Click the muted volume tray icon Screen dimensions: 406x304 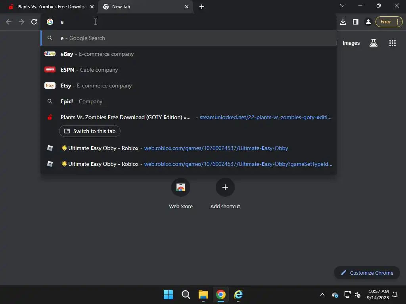coord(358,294)
